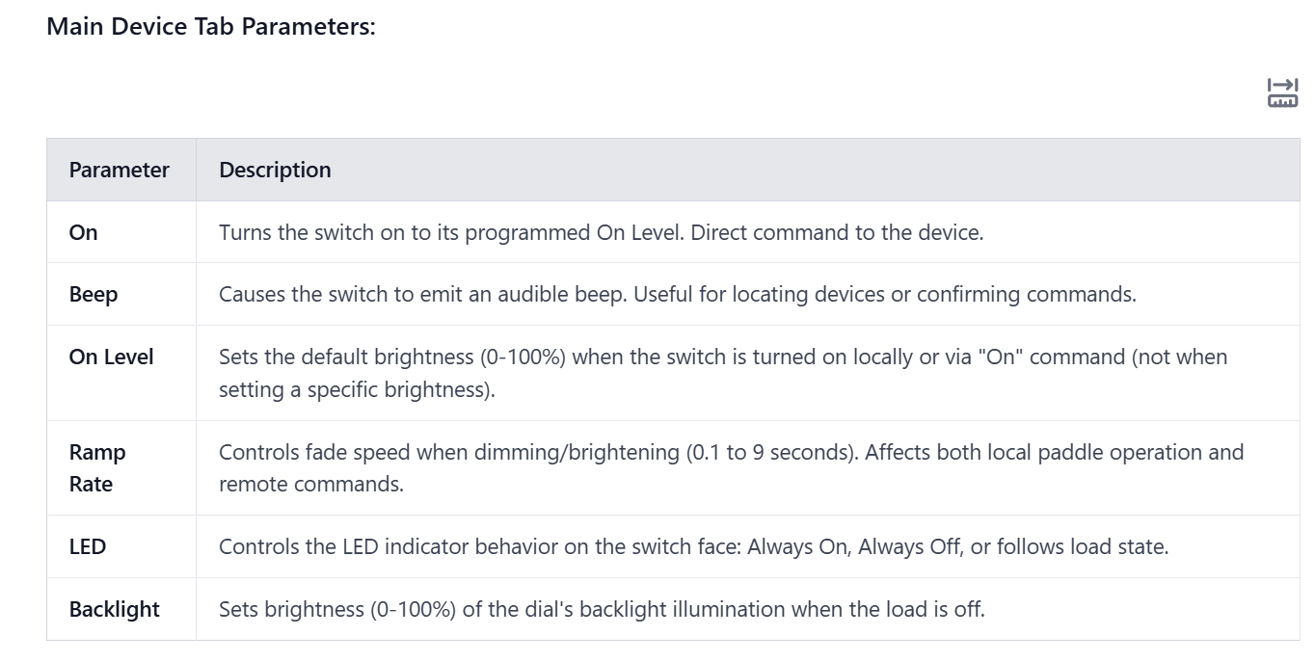
Task: Click the Backlight illumination description text
Action: (602, 610)
